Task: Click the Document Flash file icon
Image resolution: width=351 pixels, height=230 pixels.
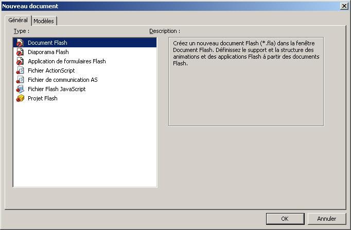Action: click(20, 43)
